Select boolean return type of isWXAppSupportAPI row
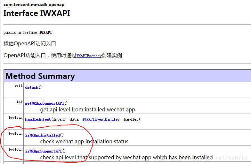The width and height of the screenshot is (251, 164). point(16,149)
